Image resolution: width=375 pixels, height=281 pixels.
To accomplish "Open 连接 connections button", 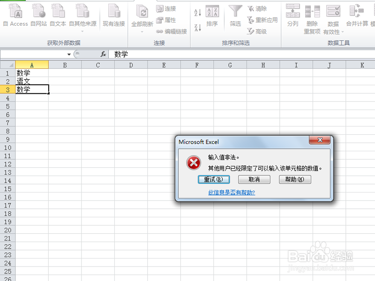I will (x=166, y=8).
